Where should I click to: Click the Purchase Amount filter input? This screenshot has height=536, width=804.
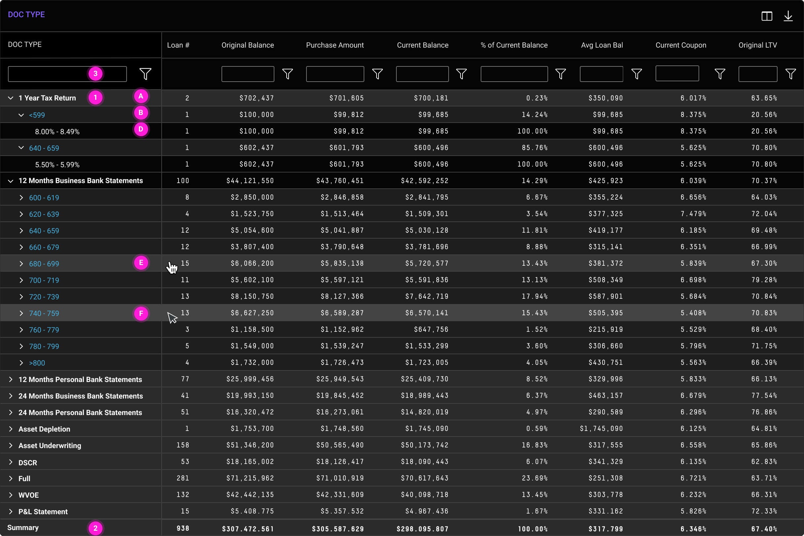[335, 74]
